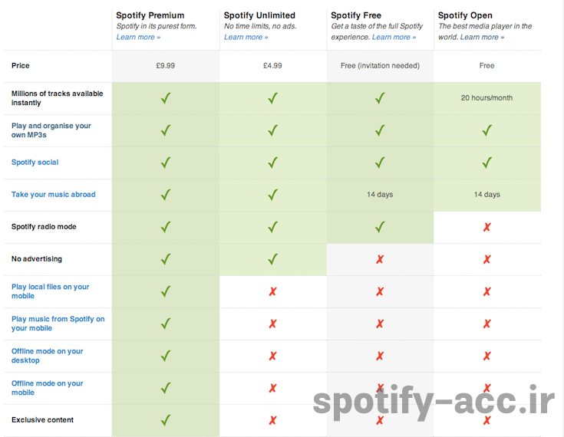Click Spotify Free's No advertising red cross
Screen dimensions: 564x437
click(x=380, y=259)
